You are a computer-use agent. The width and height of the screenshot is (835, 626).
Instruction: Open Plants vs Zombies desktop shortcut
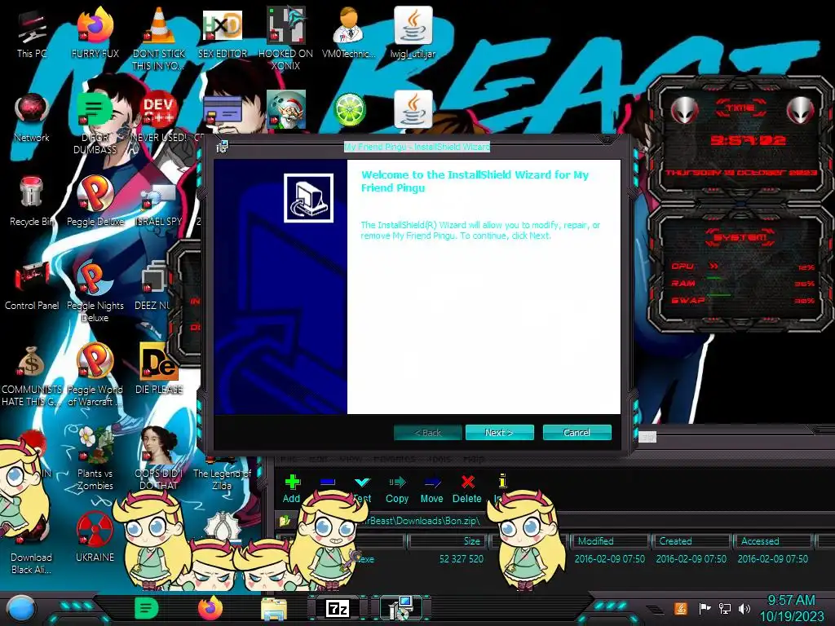tap(95, 458)
